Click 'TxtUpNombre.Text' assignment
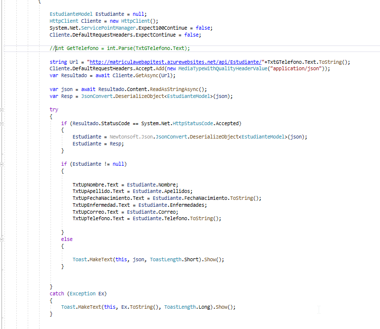Viewport: 380px width, 329px height. coord(95,185)
